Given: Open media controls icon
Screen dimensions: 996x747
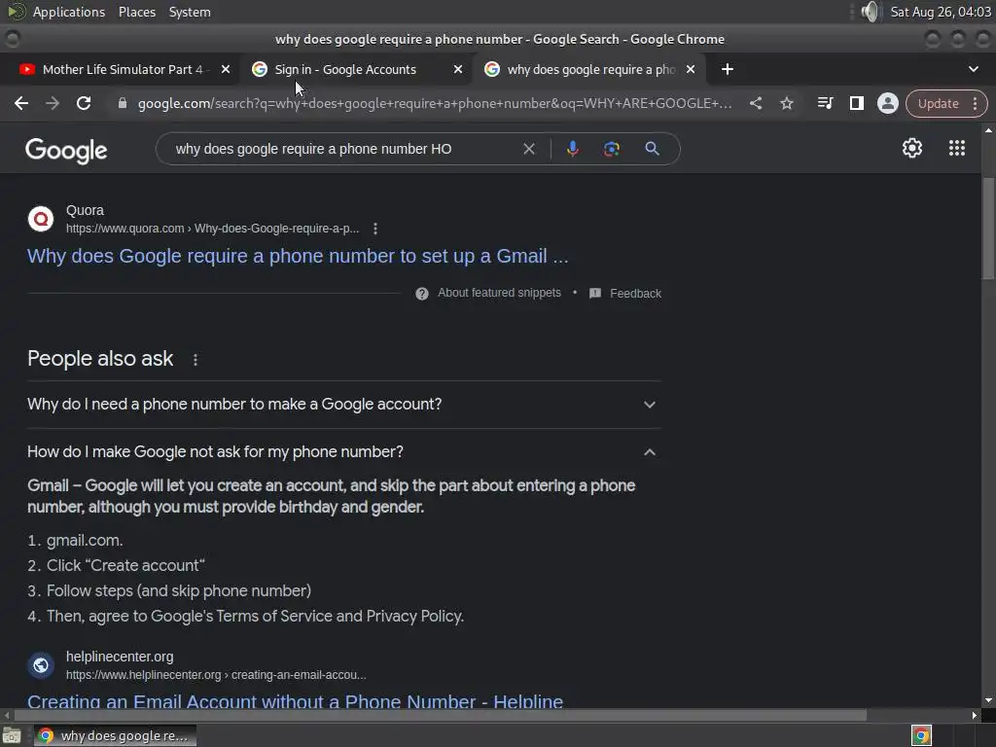Looking at the screenshot, I should pos(825,103).
